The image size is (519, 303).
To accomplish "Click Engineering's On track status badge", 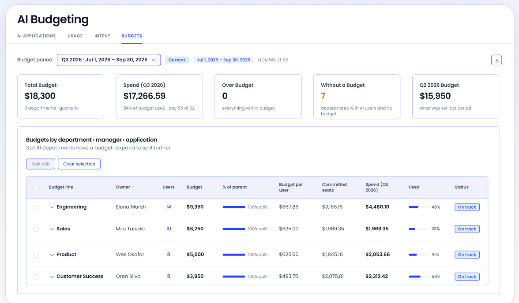I will [467, 207].
